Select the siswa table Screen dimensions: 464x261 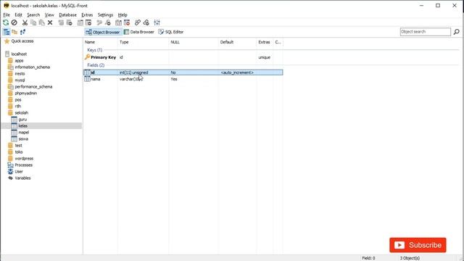[x=23, y=138]
